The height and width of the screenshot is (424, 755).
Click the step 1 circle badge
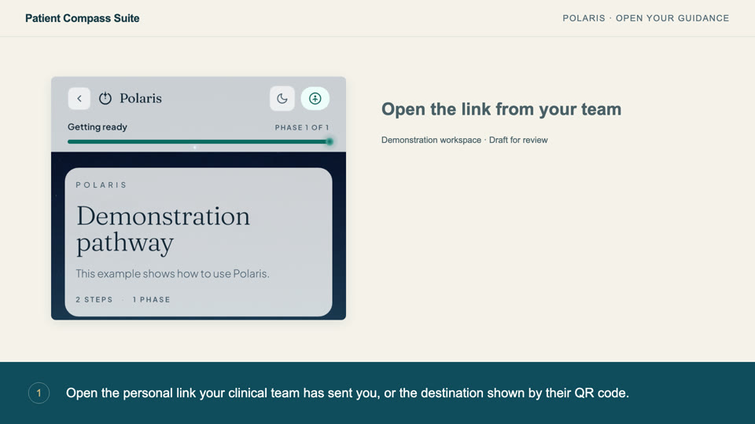[x=39, y=393]
